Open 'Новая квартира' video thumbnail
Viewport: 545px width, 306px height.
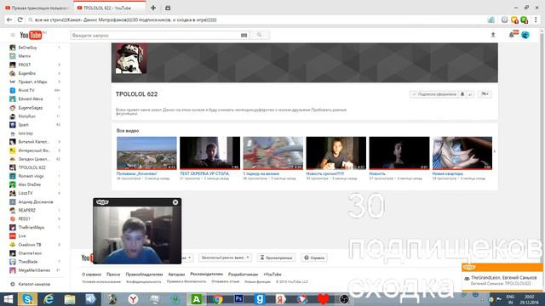click(x=462, y=153)
